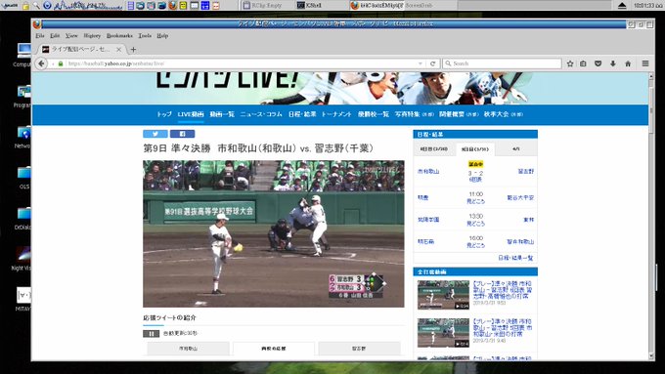Open the 写真特集 navigation link
Viewport: 665px width, 374px height.
coord(415,114)
